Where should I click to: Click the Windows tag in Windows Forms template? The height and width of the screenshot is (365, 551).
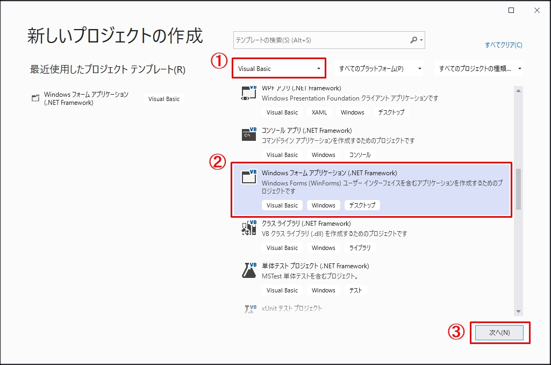[323, 205]
